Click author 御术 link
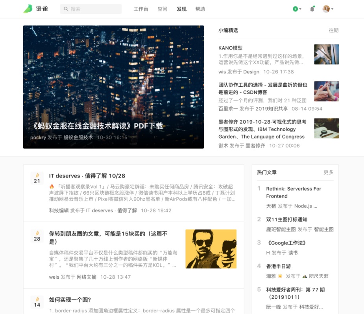 [x=223, y=146]
